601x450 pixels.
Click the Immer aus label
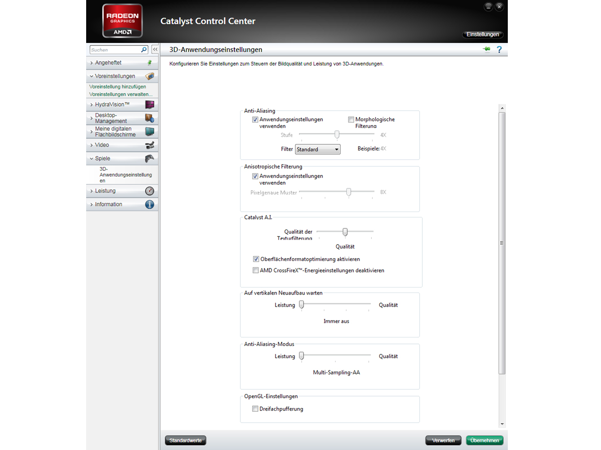click(337, 321)
